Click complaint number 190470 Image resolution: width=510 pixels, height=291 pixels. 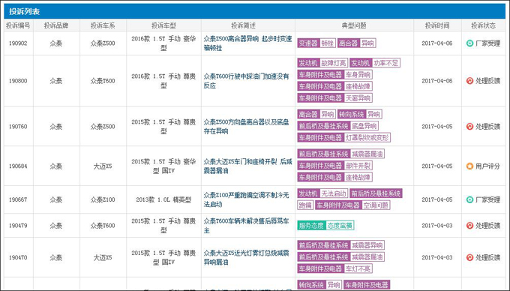click(x=18, y=257)
